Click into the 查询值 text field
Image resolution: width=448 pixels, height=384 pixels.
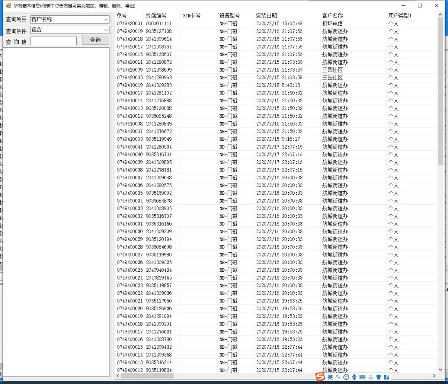point(54,41)
